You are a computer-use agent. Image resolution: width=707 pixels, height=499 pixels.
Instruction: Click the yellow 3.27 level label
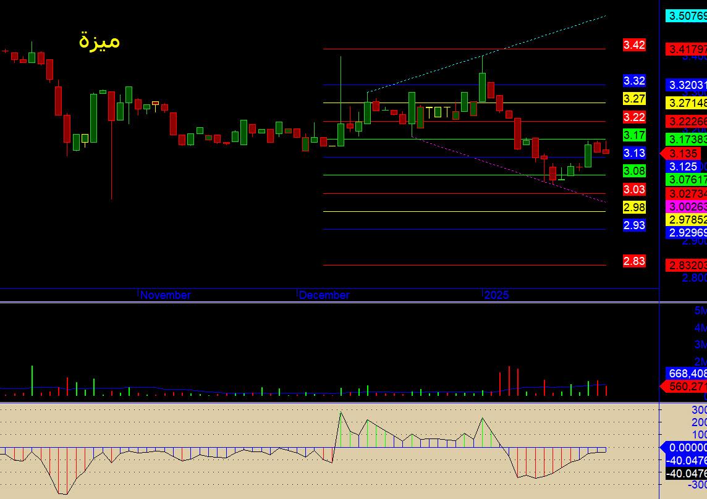[x=634, y=99]
